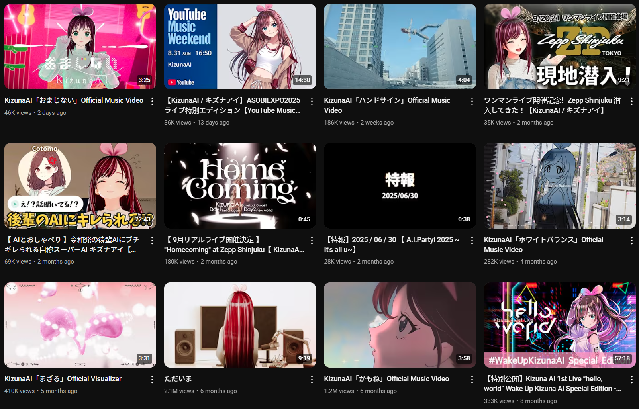Image resolution: width=639 pixels, height=409 pixels.
Task: Click title ワンマンライブ開催記念! Zepp Shinjuku
Action: (x=552, y=105)
